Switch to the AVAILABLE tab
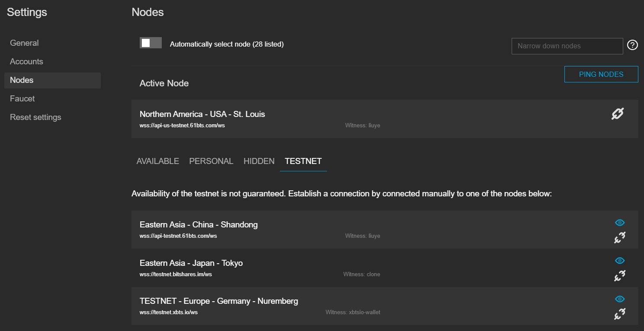Screen dimensions: 644x331 158,161
